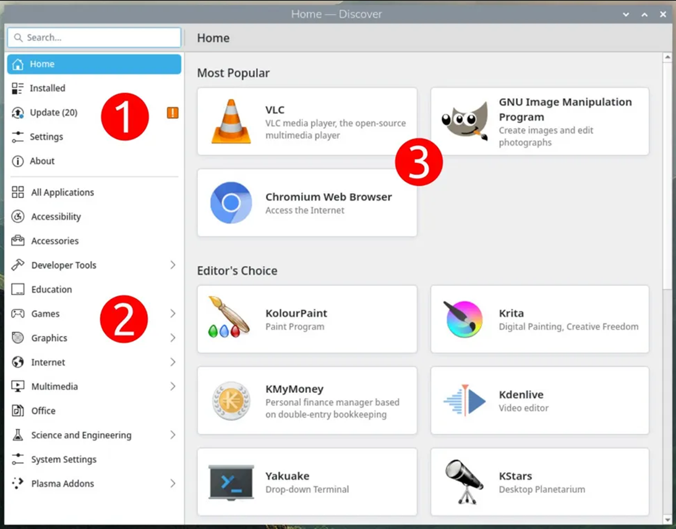This screenshot has width=676, height=529.
Task: Open the Krita app icon
Action: click(x=464, y=319)
